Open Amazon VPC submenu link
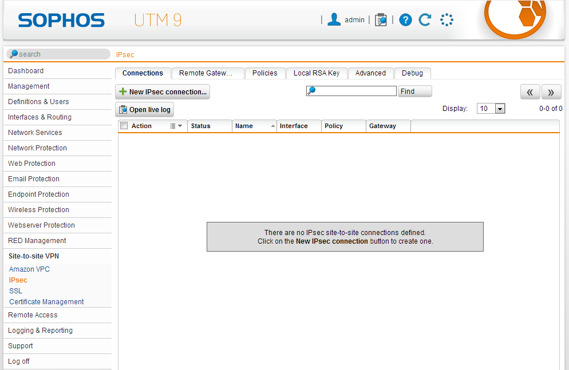 coord(29,269)
